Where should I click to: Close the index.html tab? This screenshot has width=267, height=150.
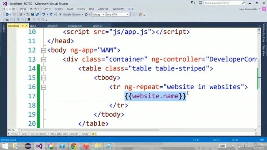26,26
